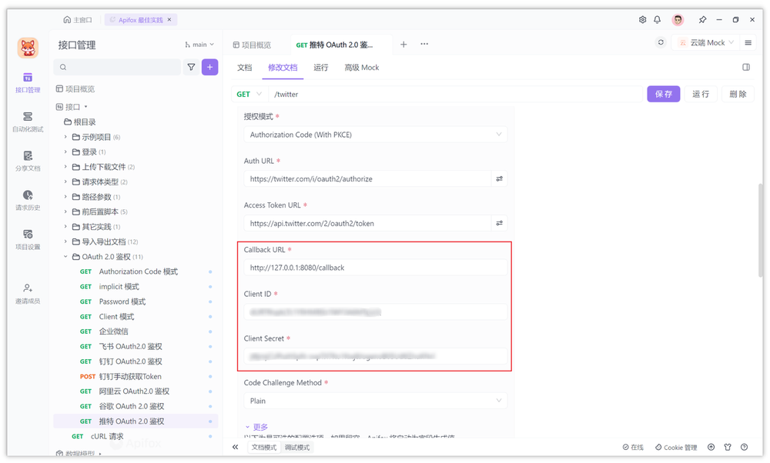Screen dimensions: 770x463
Task: Select 自动化测试 from the sidebar
Action: click(28, 122)
